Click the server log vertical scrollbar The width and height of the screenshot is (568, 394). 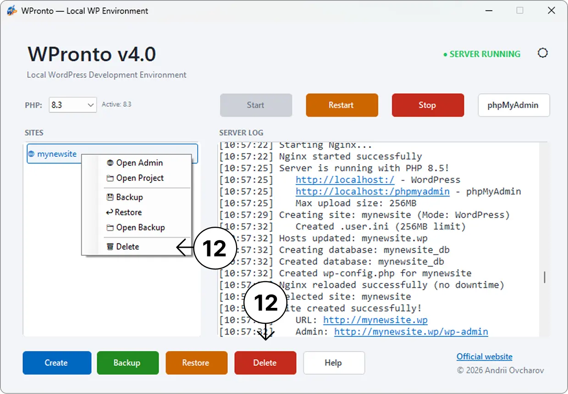544,278
